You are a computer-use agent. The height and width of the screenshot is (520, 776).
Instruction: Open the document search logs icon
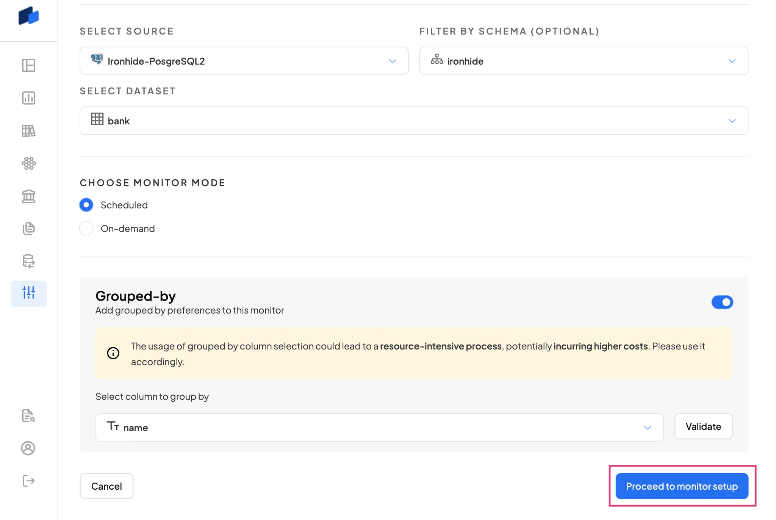29,416
